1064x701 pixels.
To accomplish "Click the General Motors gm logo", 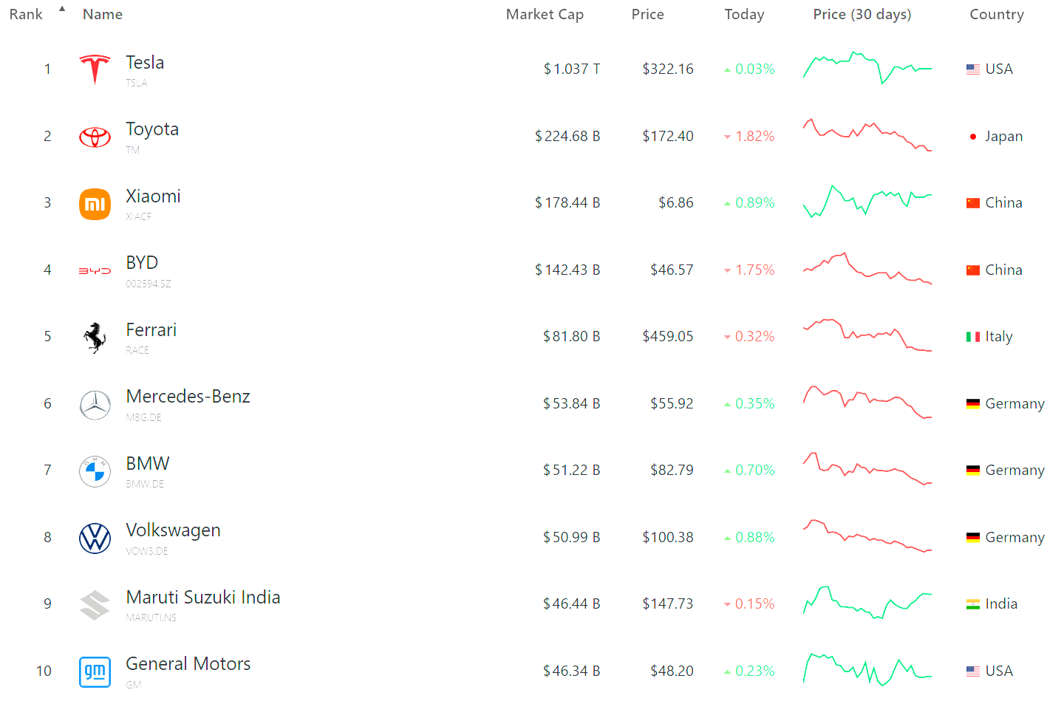I will [95, 672].
